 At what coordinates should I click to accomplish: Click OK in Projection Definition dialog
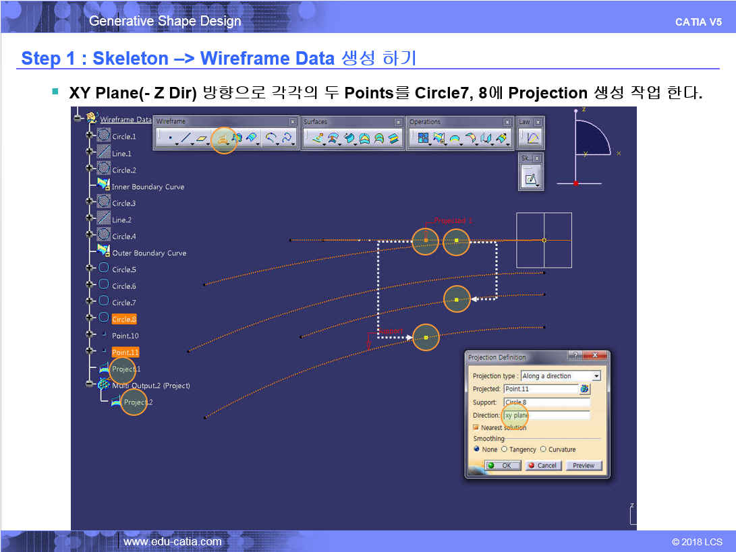502,465
